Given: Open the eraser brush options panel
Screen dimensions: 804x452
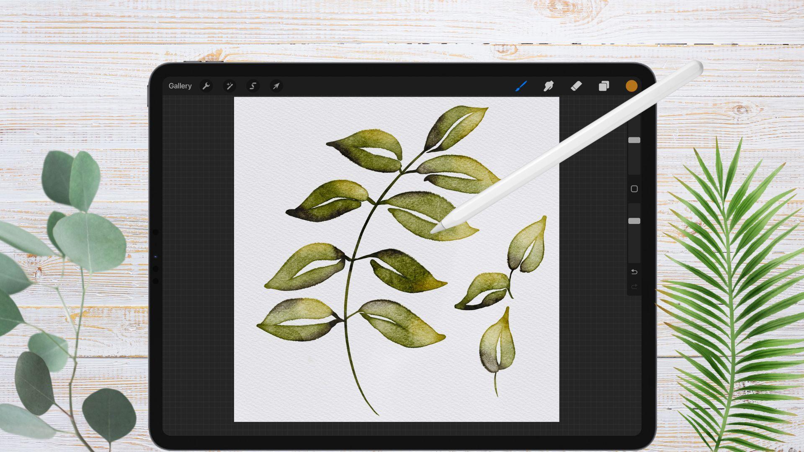Looking at the screenshot, I should (x=576, y=86).
